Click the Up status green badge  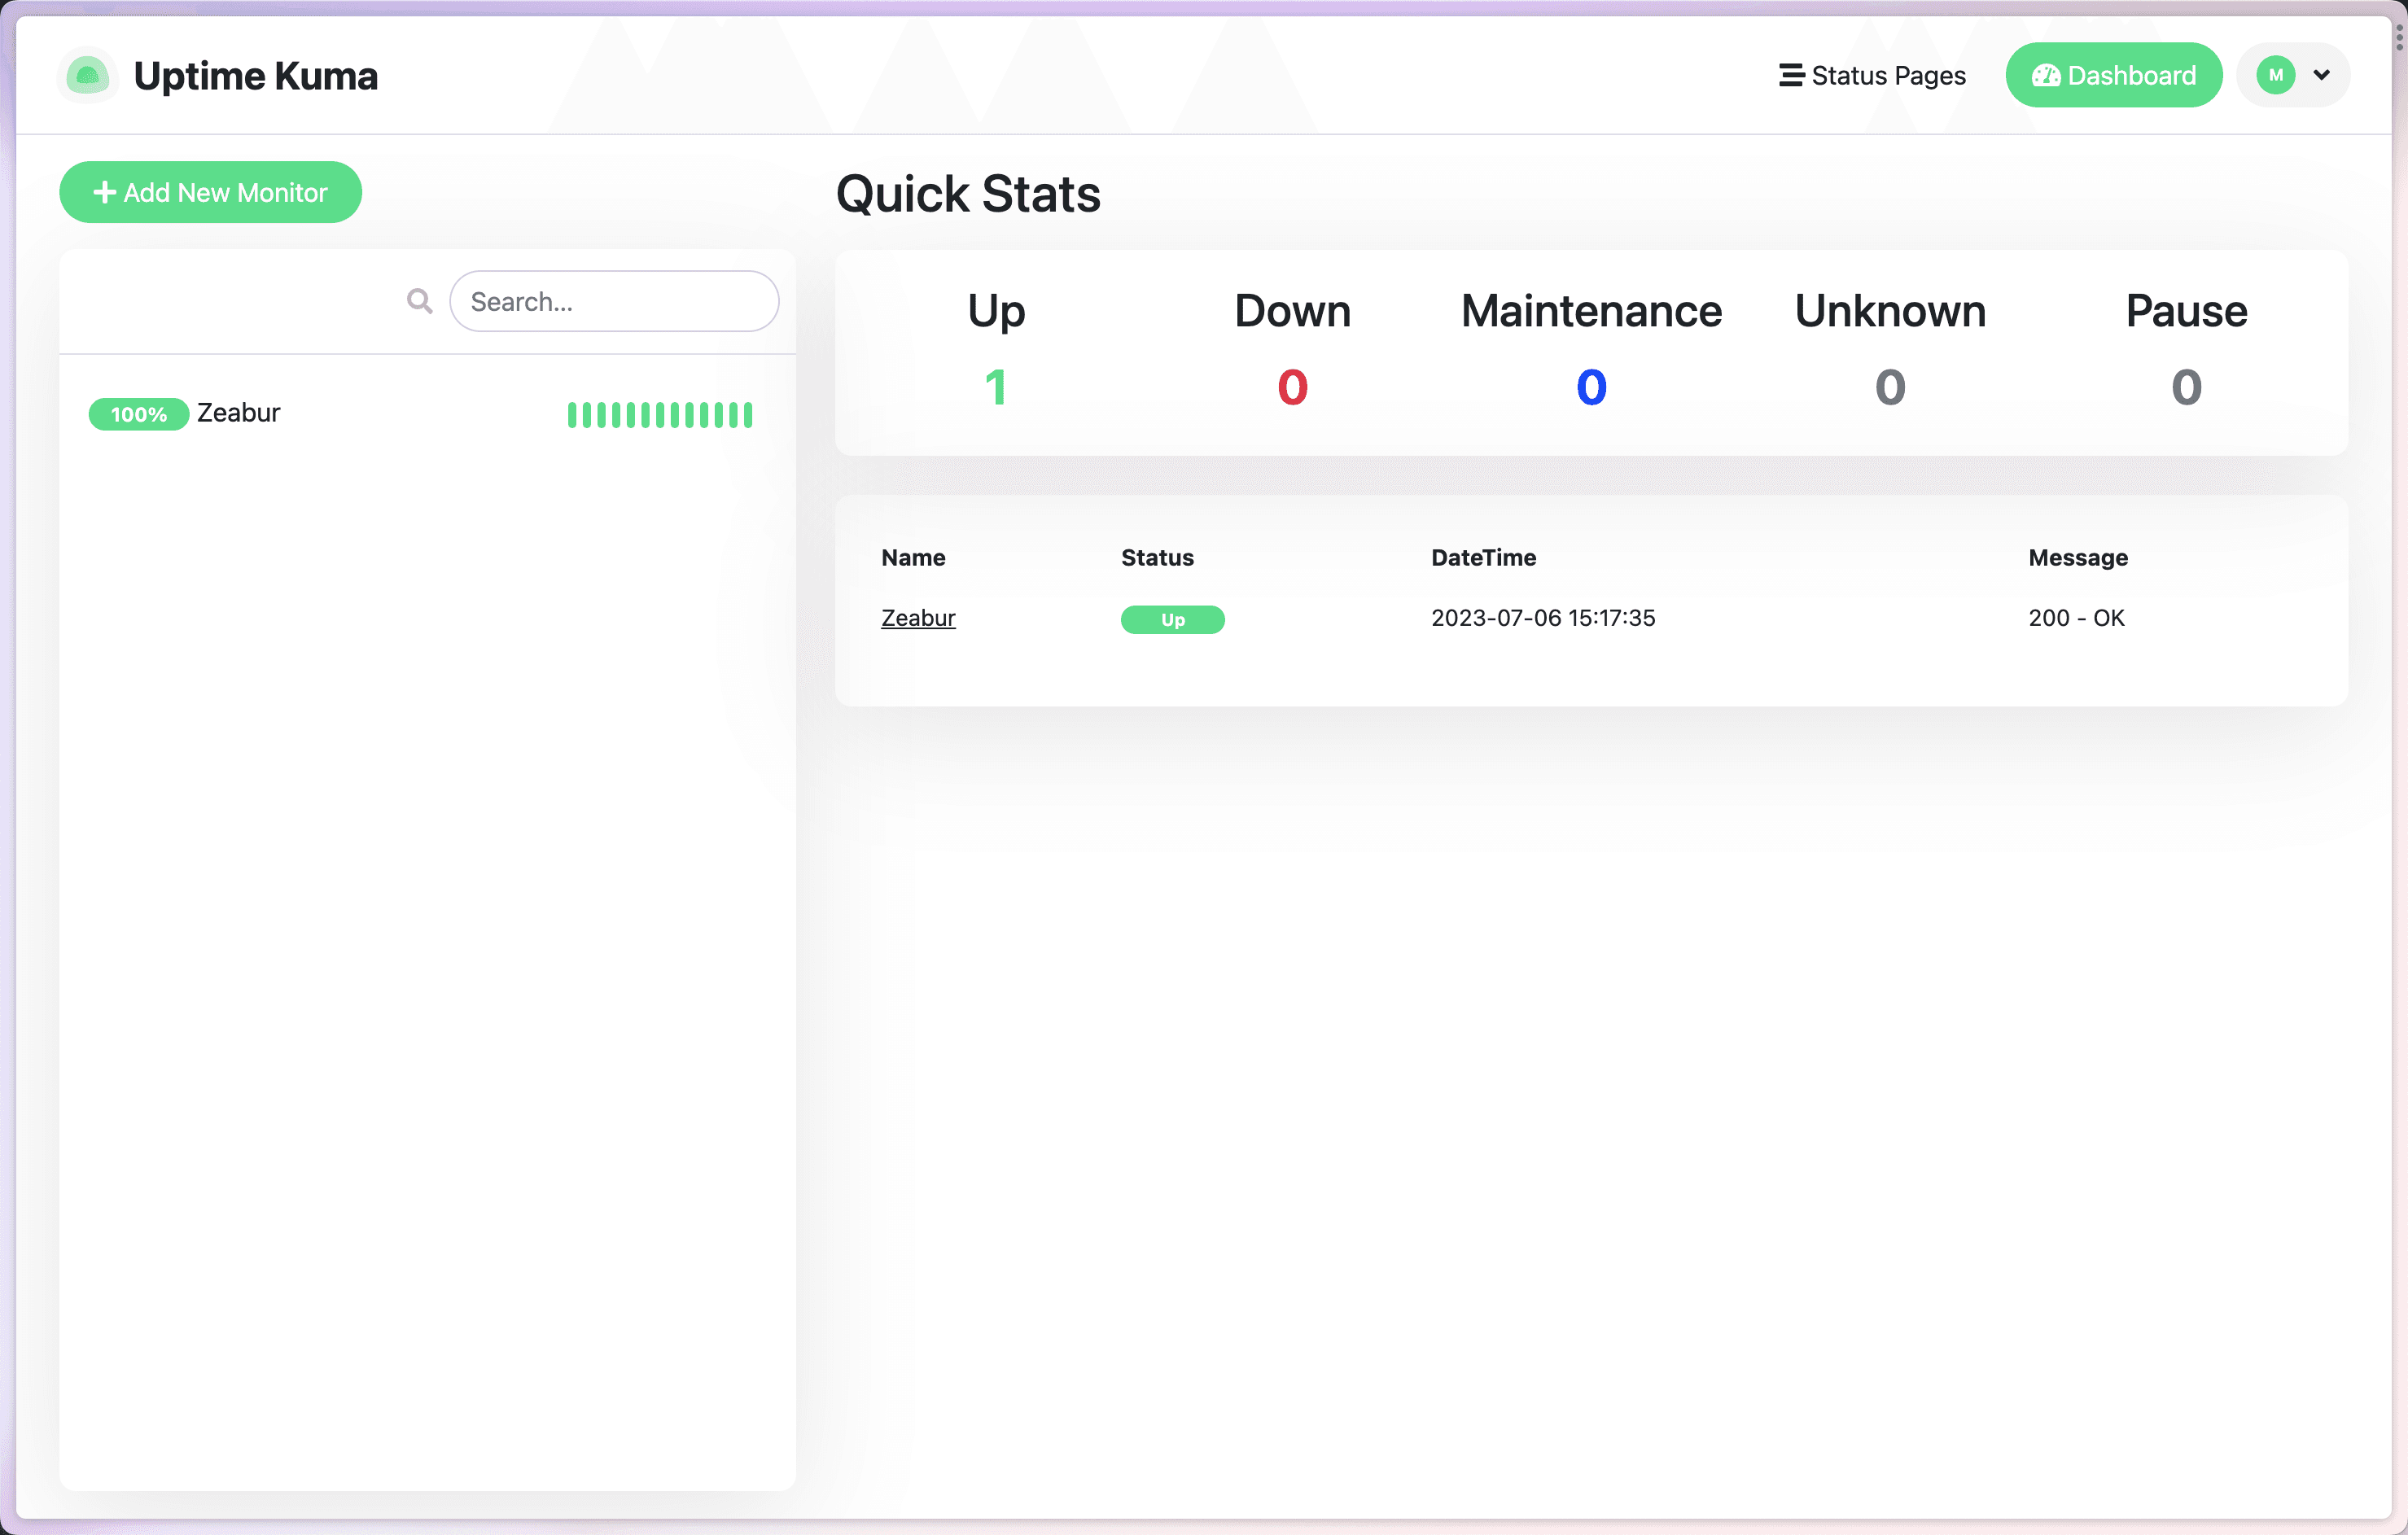point(1172,618)
